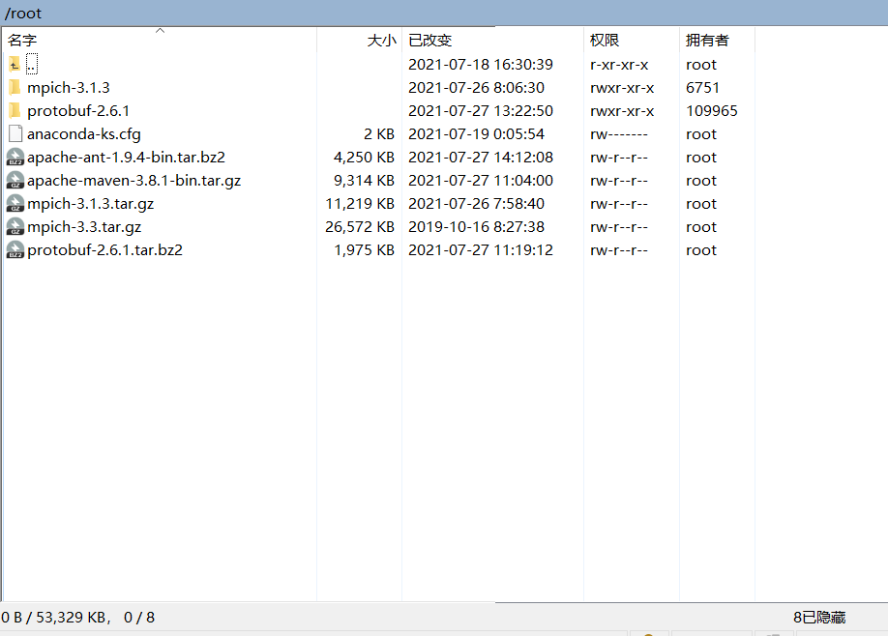Select the mpich-3.1.3.tar.gz file name

91,204
